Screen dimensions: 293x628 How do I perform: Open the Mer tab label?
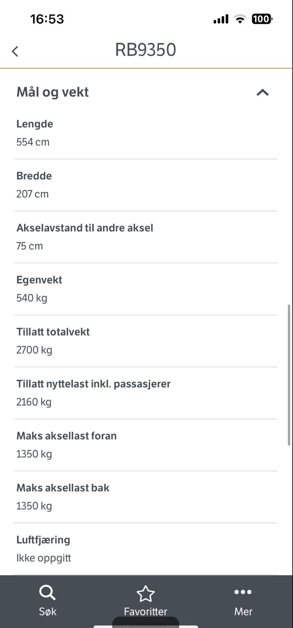pos(243,612)
